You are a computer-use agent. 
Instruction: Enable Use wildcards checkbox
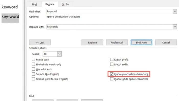tap(33, 69)
